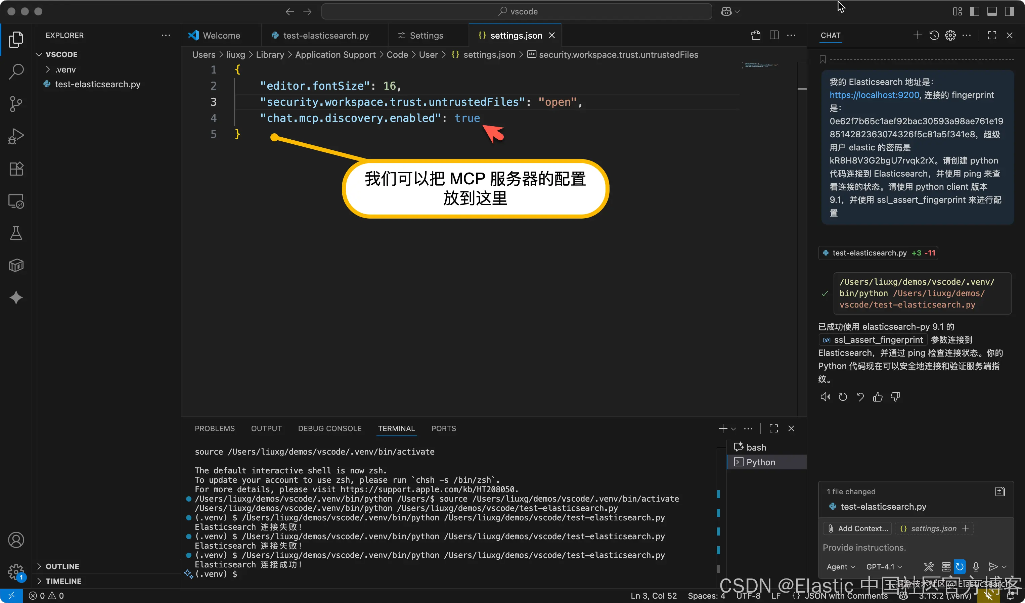Open the Explorer view in the activity bar
Screen dimensions: 1025x603
(x=16, y=39)
